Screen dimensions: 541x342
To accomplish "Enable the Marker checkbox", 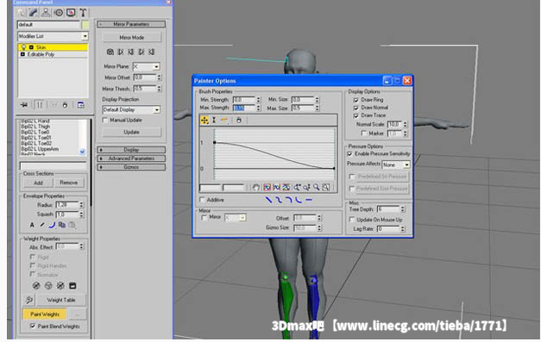I will tap(363, 133).
